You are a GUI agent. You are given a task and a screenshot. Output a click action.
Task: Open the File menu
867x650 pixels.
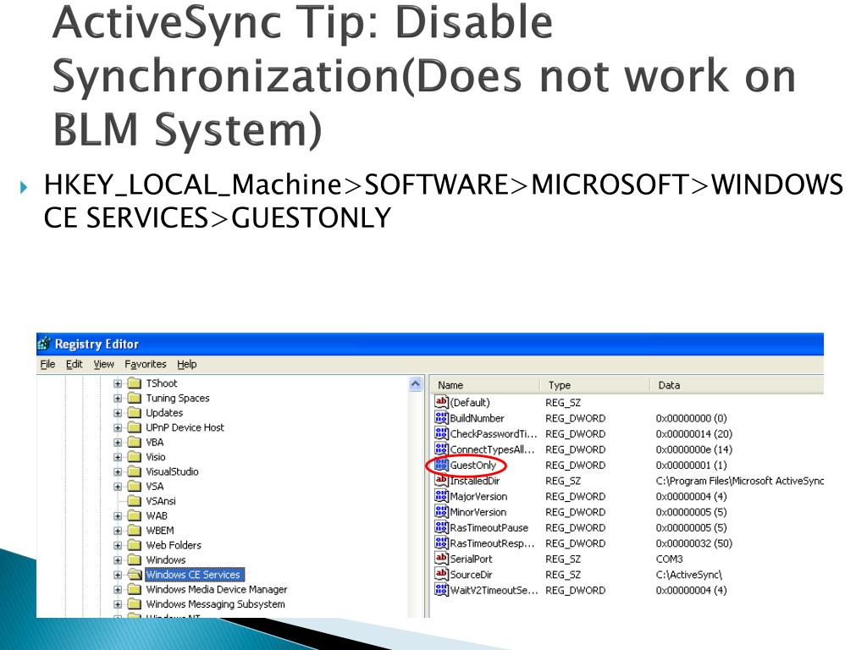[47, 364]
